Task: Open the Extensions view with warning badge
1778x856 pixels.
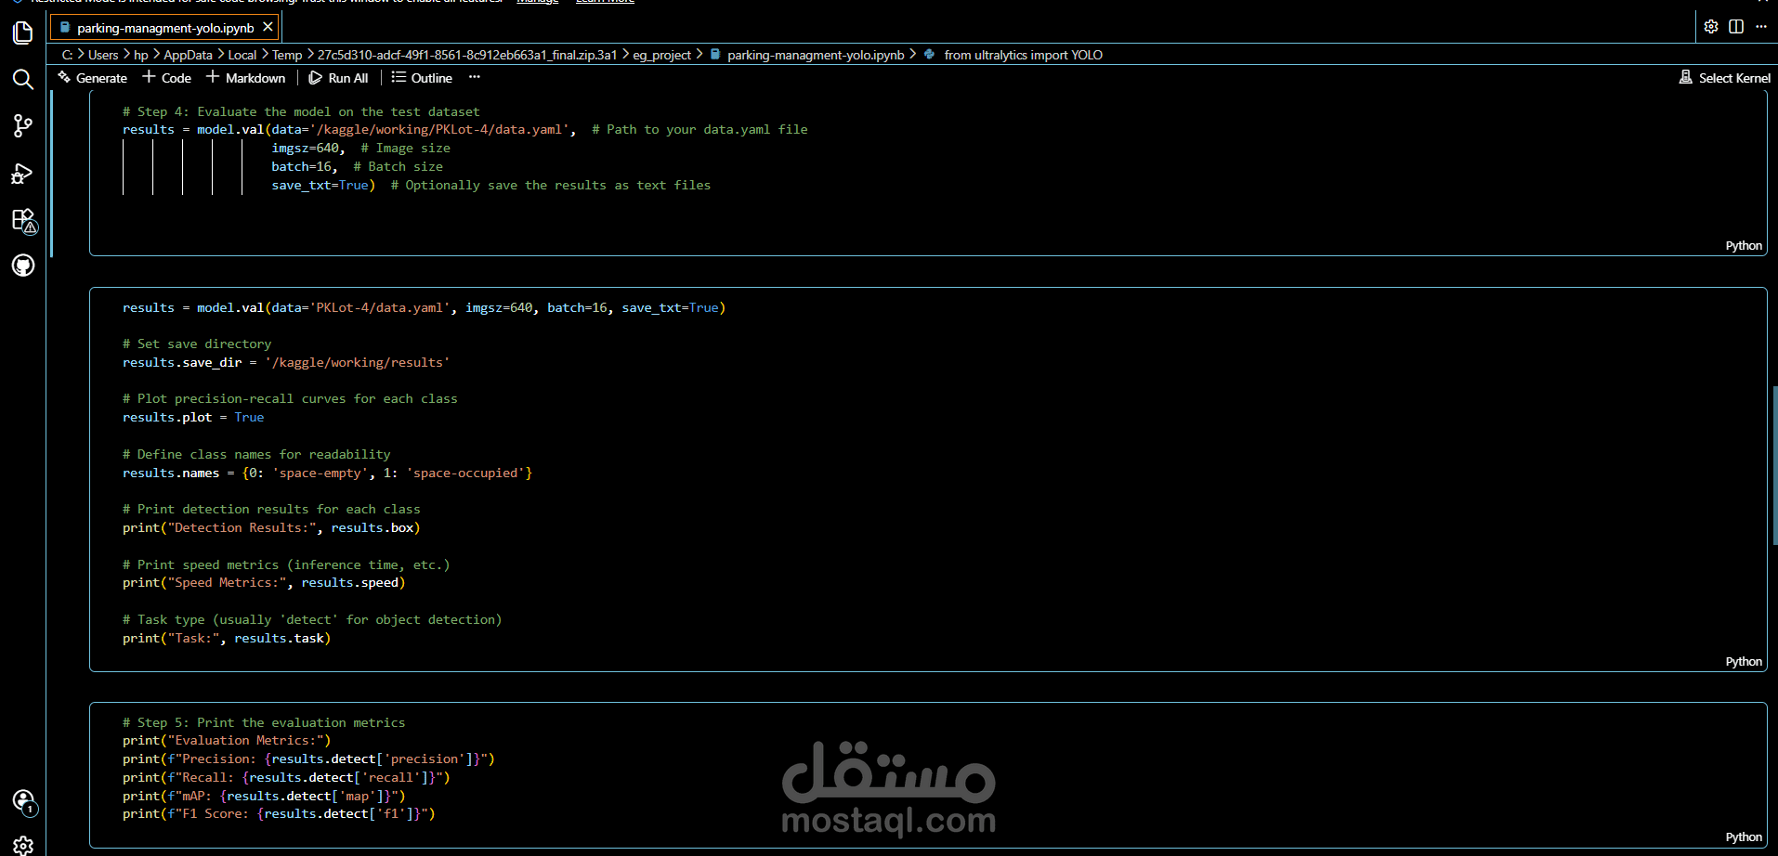Action: tap(23, 220)
